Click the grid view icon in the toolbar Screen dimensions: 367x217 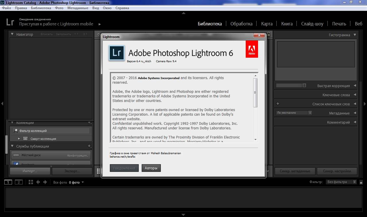tap(98, 171)
